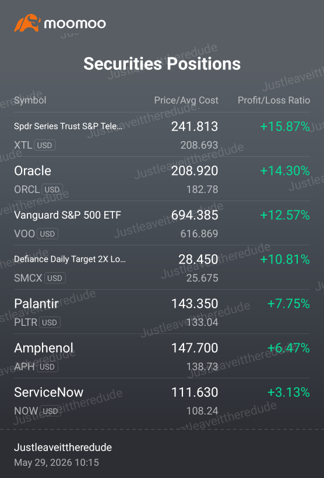Image resolution: width=324 pixels, height=478 pixels.
Task: Select the Symbol column header
Action: [30, 100]
